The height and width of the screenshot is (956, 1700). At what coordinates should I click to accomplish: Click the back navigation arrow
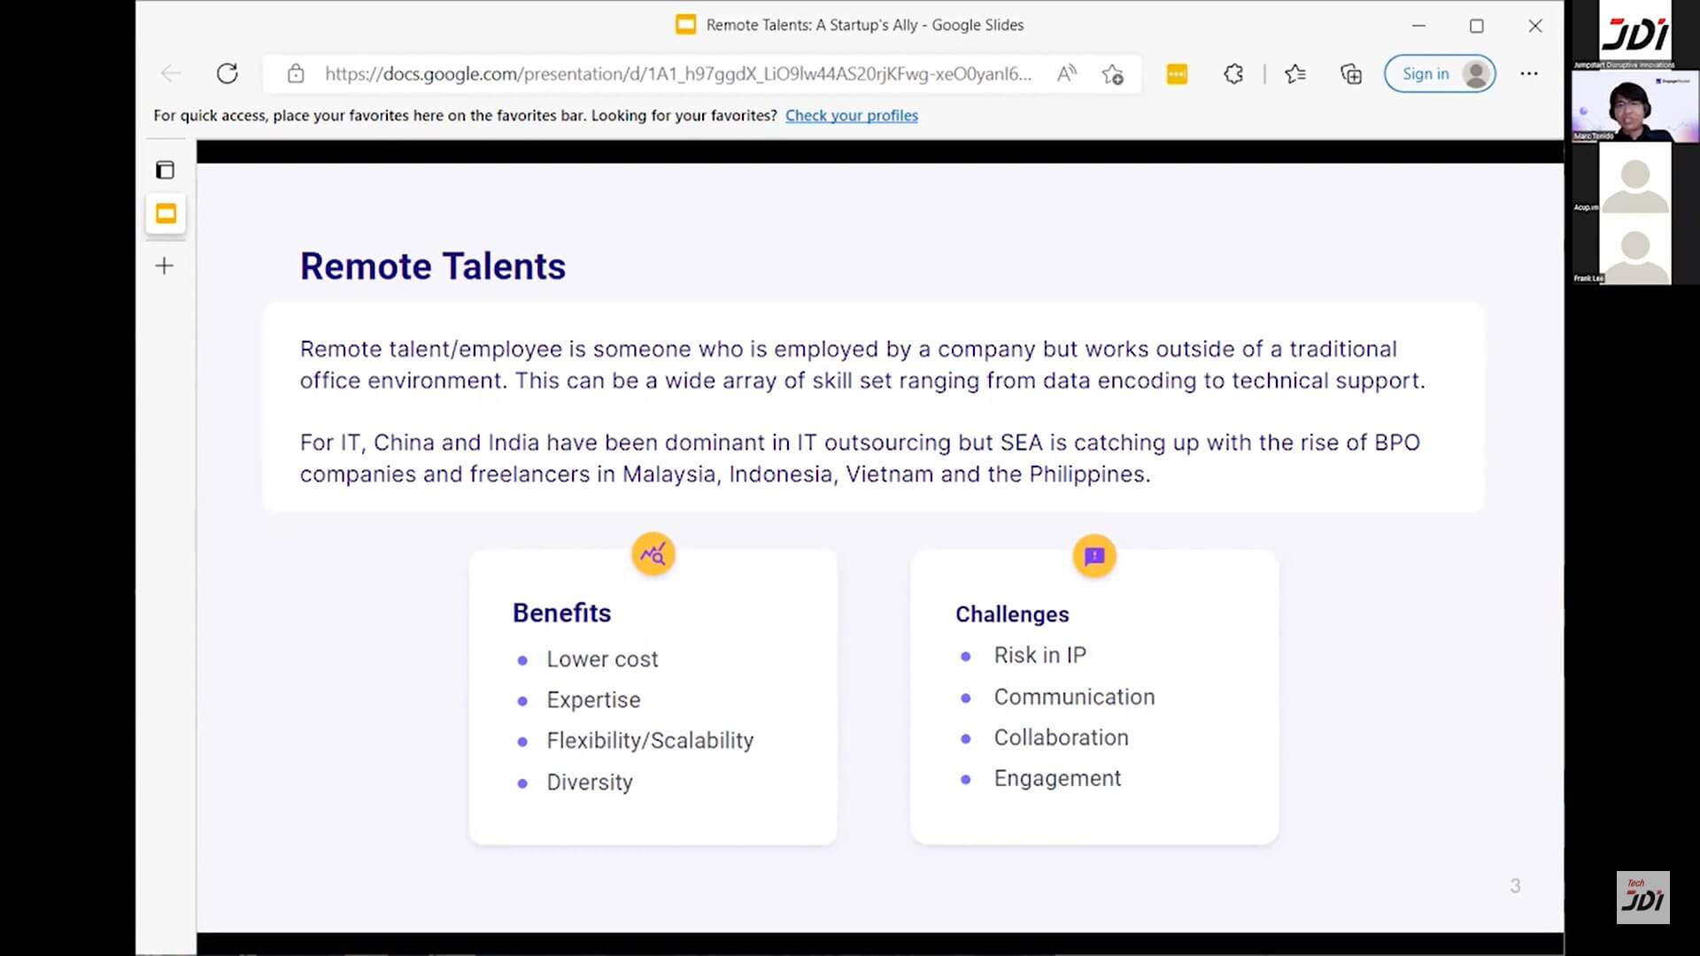(171, 73)
